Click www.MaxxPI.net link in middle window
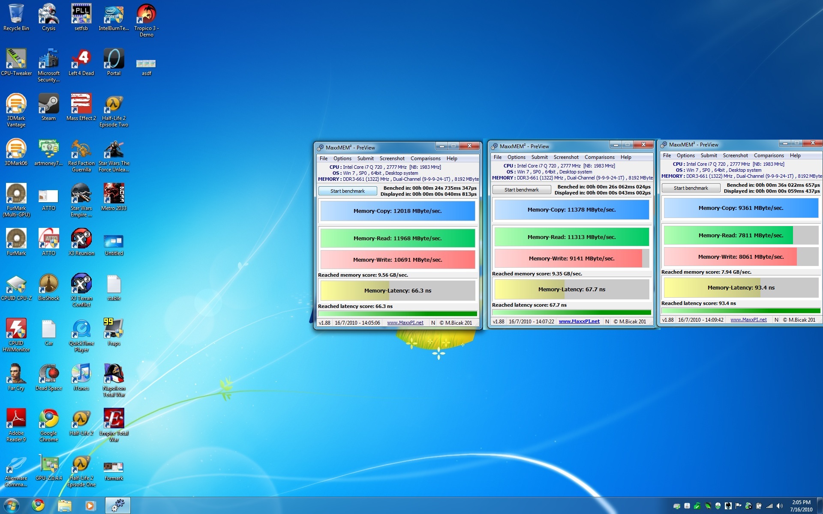Screen dimensions: 823x514 pyautogui.click(x=579, y=321)
